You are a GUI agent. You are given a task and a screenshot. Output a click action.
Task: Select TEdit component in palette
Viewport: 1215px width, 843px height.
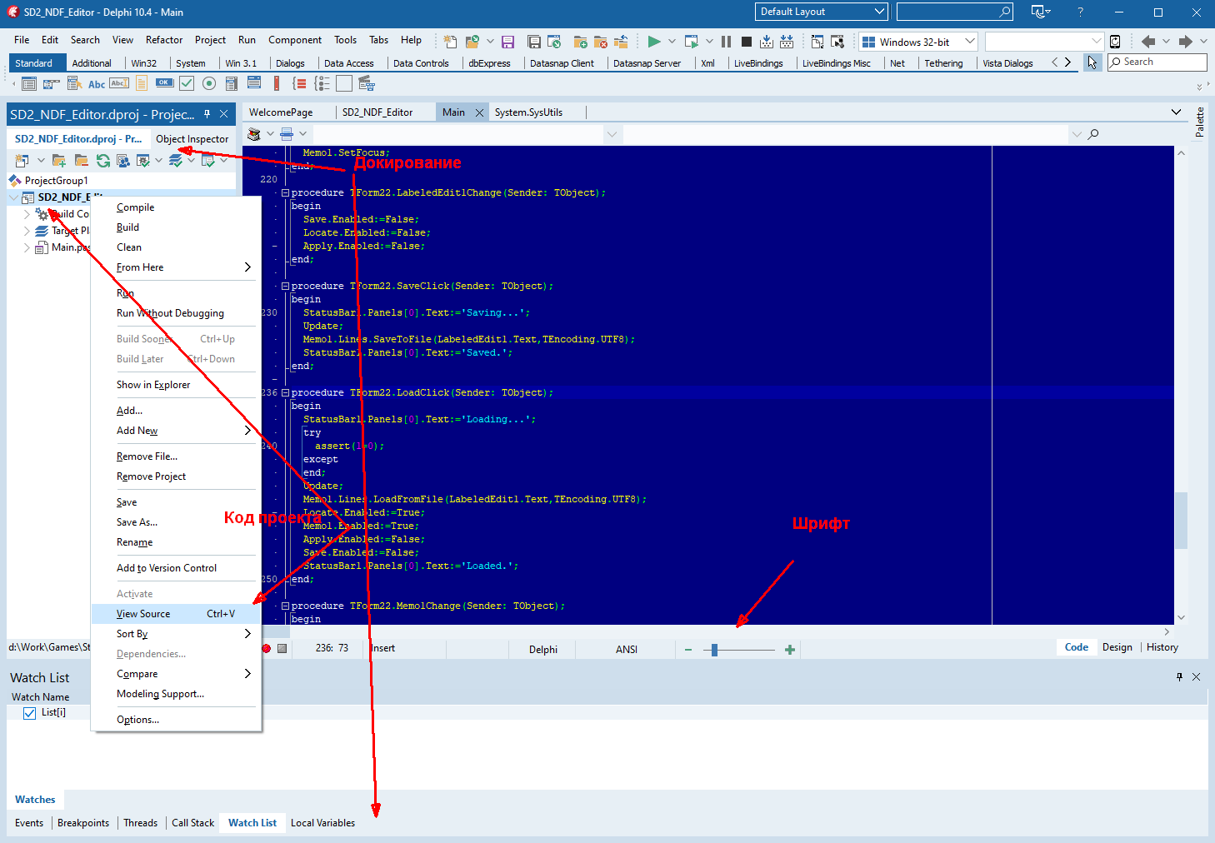(119, 83)
